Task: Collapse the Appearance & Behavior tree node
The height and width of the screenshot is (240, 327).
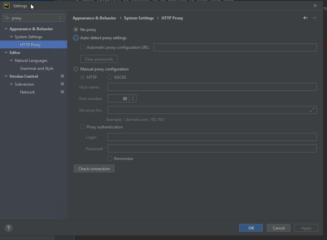Action: coord(6,29)
